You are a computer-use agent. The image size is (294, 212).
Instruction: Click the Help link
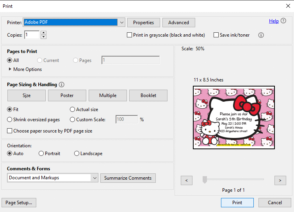[274, 21]
